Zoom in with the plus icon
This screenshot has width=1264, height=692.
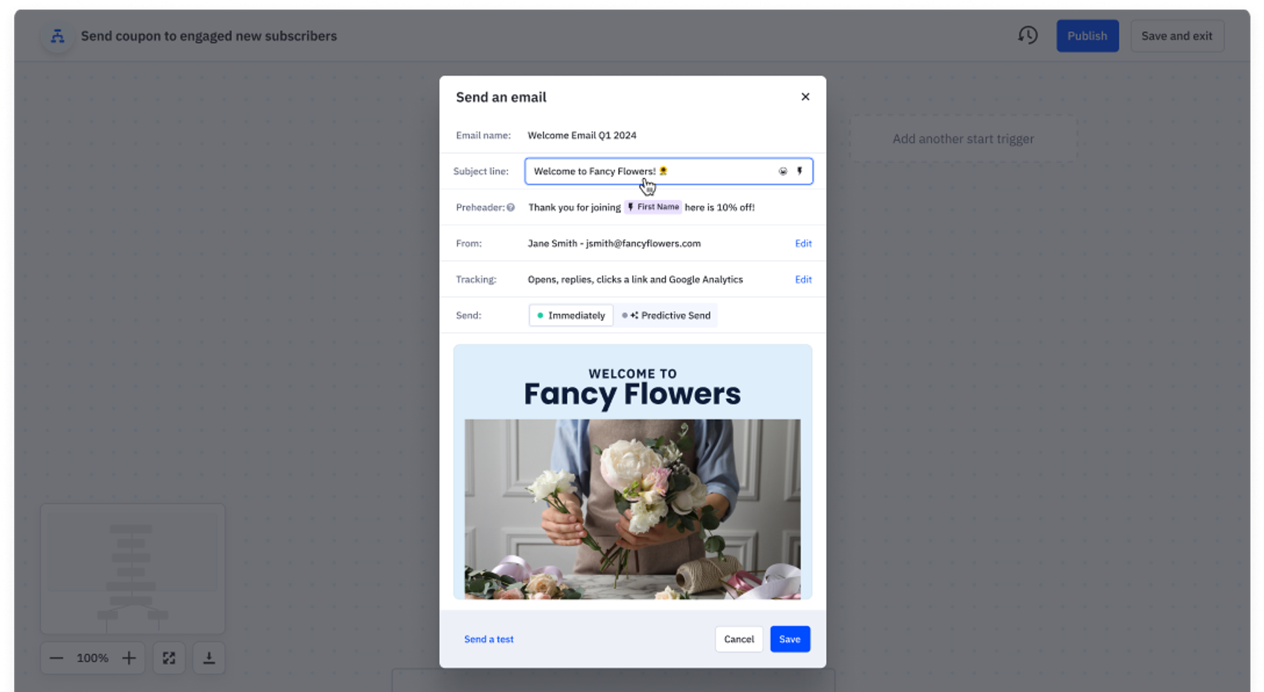(x=129, y=658)
